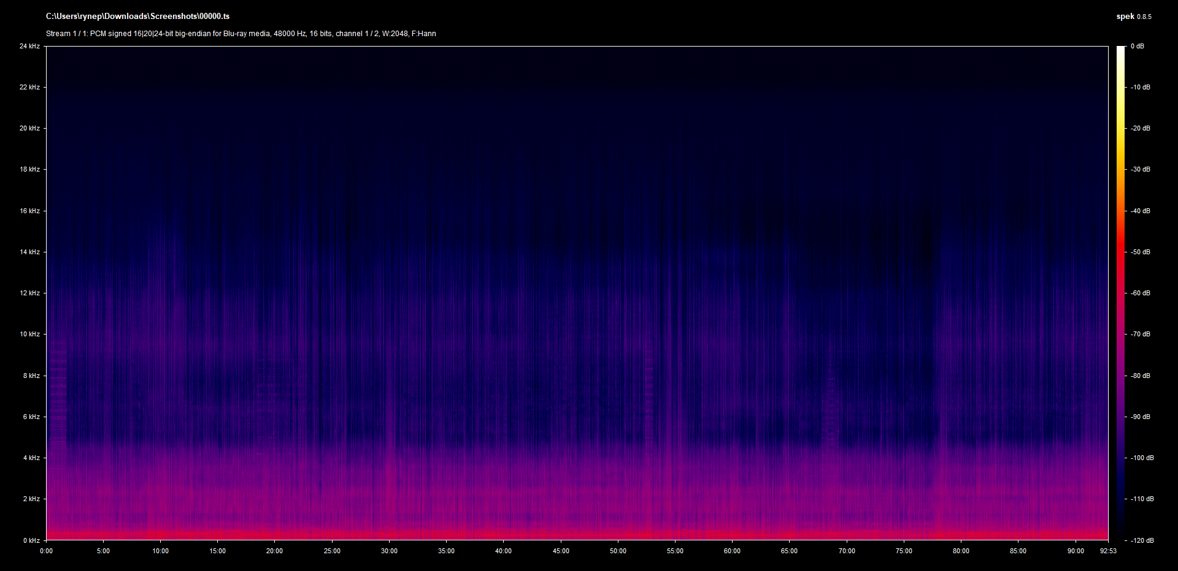Image resolution: width=1178 pixels, height=571 pixels.
Task: Click the 92:53 end time marker
Action: tap(1108, 551)
